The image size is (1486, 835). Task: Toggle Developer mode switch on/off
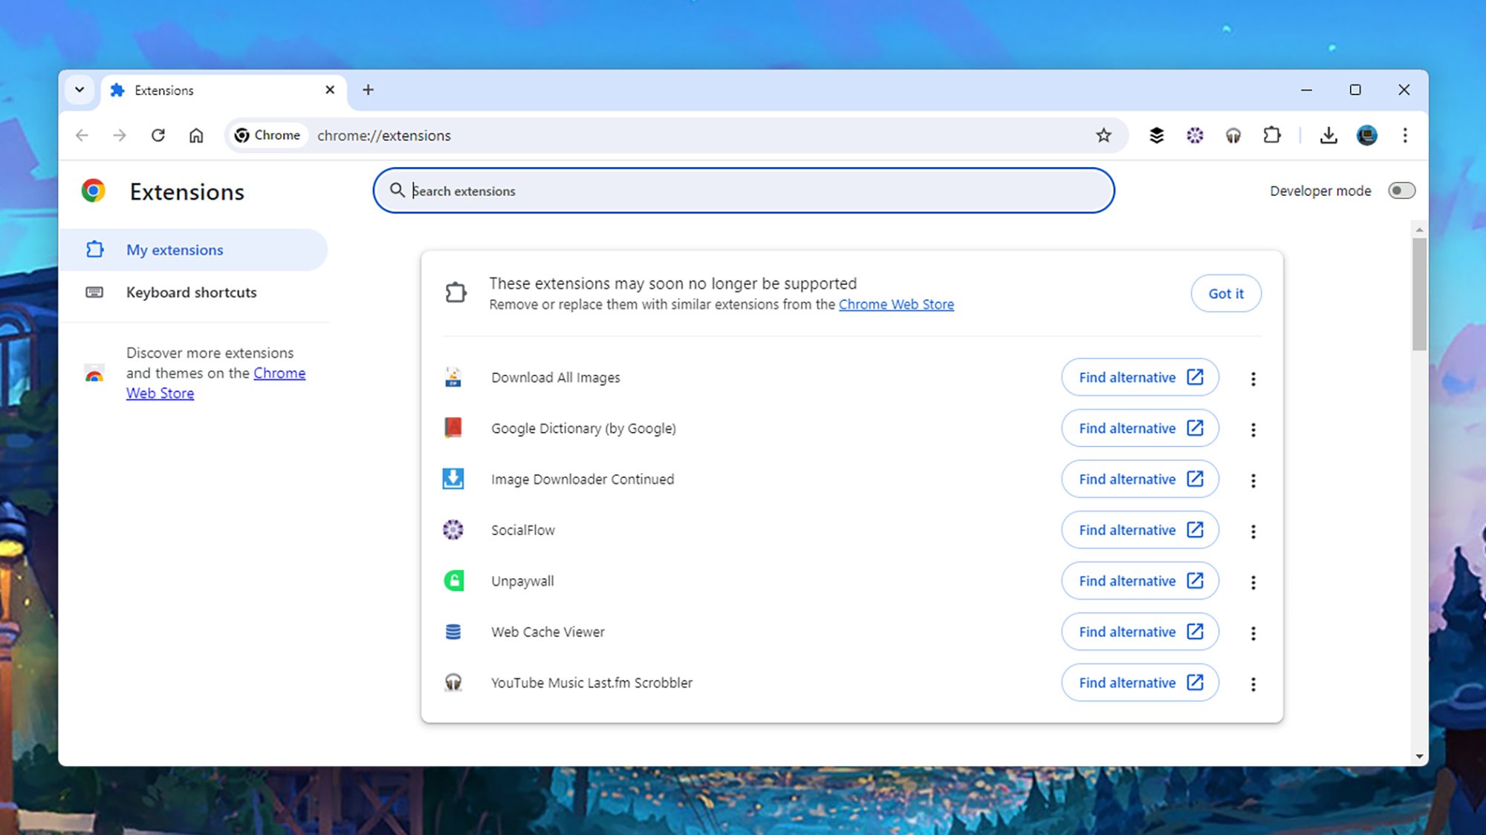[1401, 191]
